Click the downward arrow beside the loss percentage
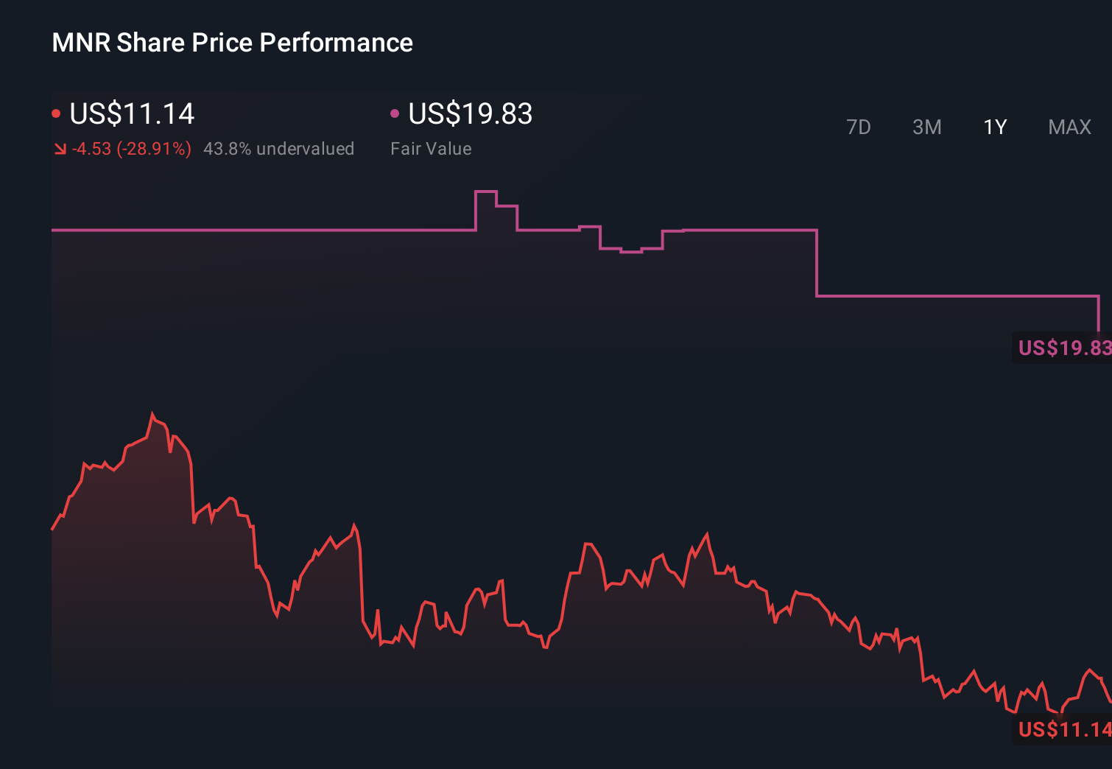 pos(60,148)
